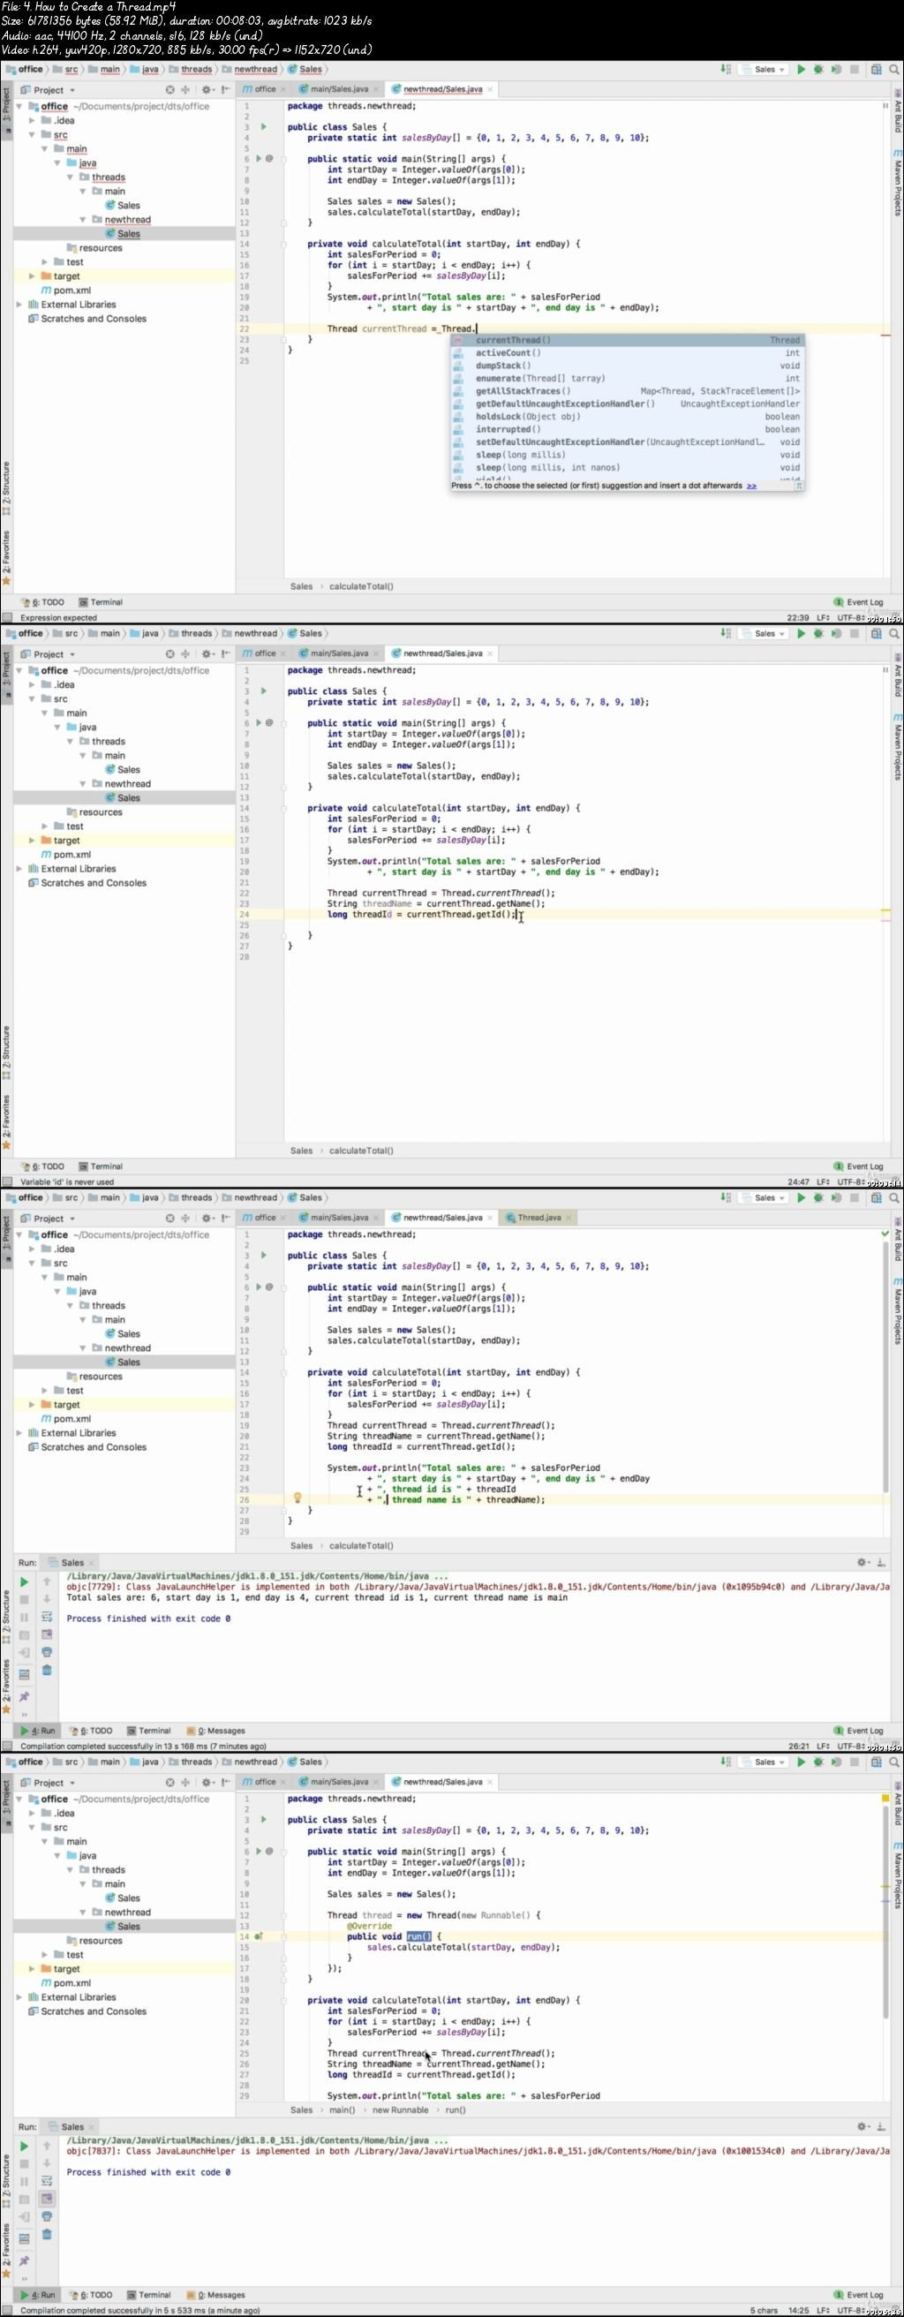Image resolution: width=904 pixels, height=2317 pixels.
Task: Open Project Structure icon in the 'never used' frame
Action: pos(876,633)
